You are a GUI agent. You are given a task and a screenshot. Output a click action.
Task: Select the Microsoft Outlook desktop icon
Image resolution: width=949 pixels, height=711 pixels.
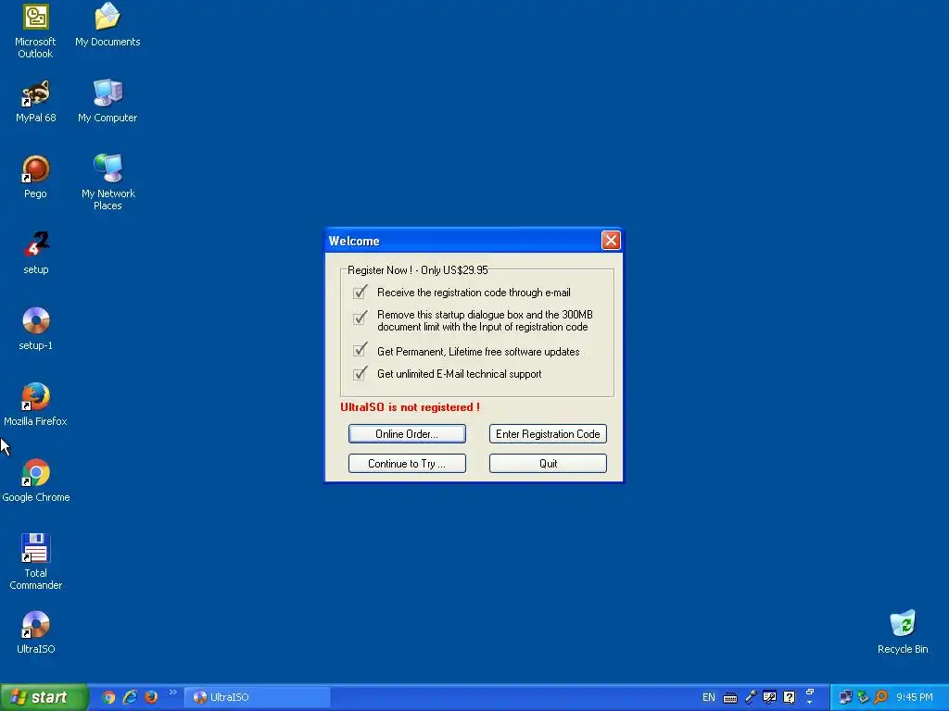click(35, 31)
